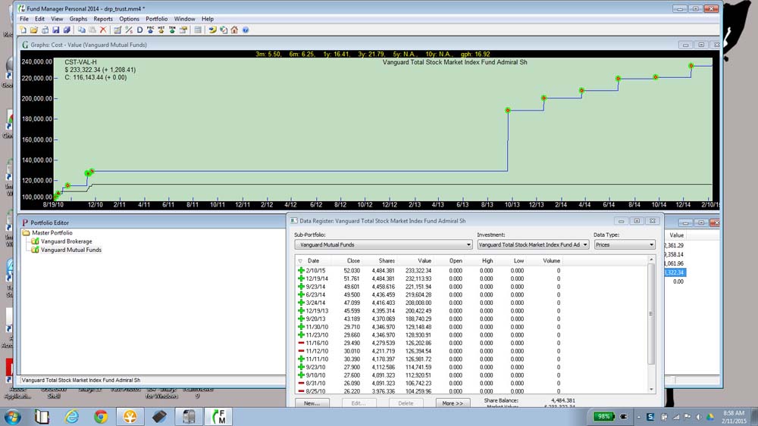Open the Sub-Portfolio dropdown

click(x=384, y=244)
